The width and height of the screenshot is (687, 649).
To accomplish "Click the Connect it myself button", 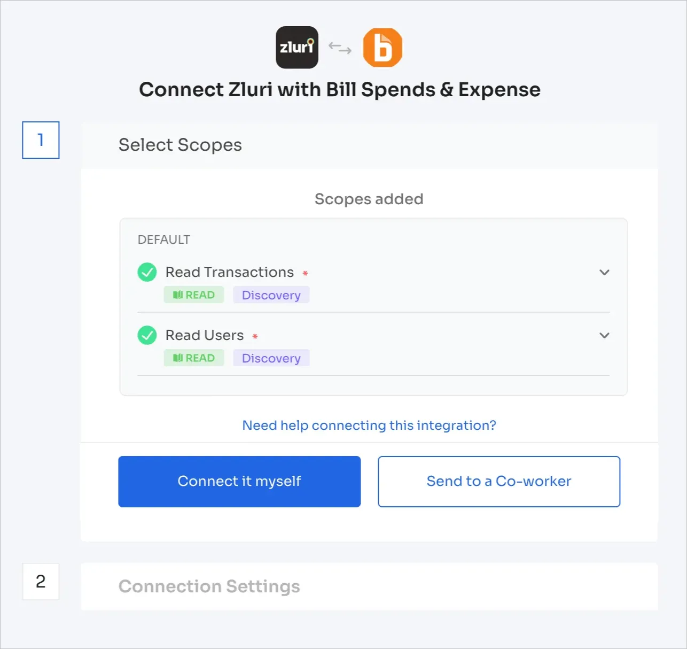I will [x=239, y=482].
